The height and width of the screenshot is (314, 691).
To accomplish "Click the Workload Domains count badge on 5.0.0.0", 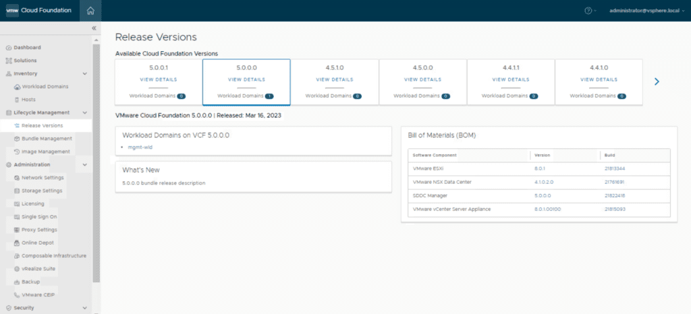I will 269,96.
